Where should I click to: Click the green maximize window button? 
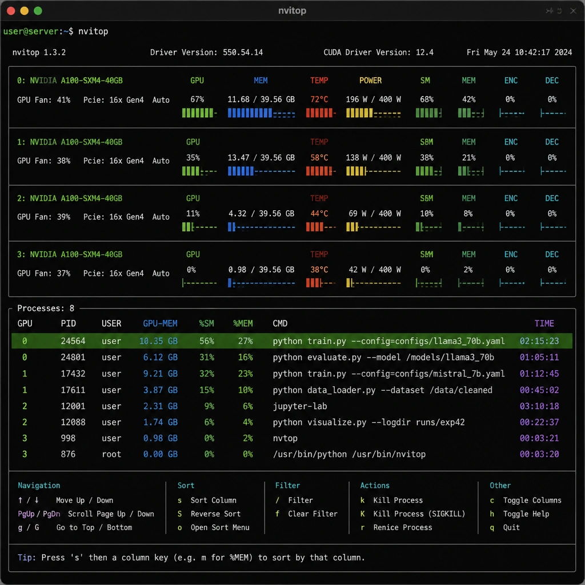[x=38, y=11]
